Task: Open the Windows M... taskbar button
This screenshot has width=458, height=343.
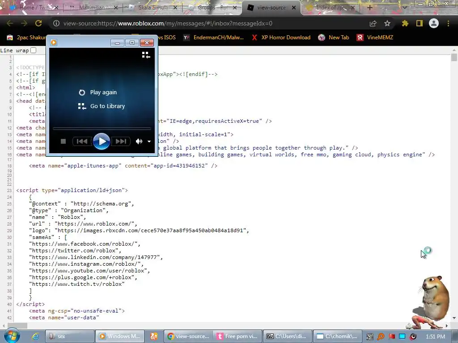Action: pyautogui.click(x=119, y=336)
